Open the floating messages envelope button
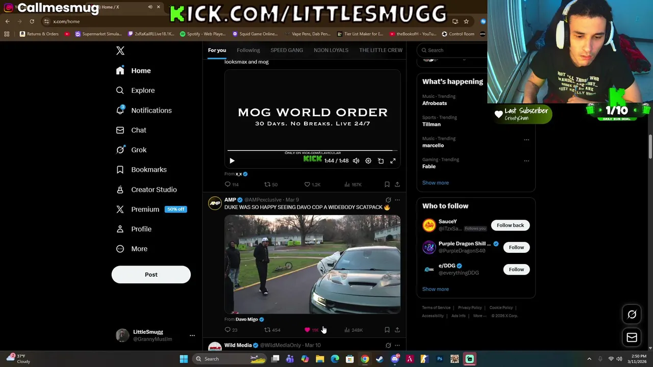This screenshot has width=653, height=367. coord(632,337)
